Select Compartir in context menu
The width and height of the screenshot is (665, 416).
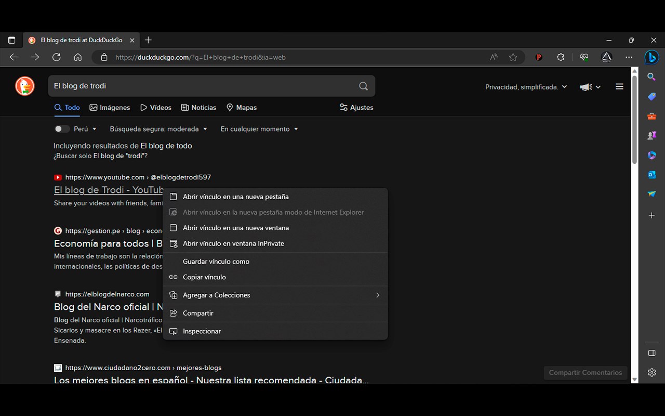tap(275, 313)
